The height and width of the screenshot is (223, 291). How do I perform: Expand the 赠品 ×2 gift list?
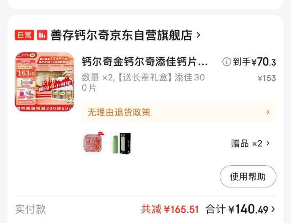click(250, 143)
